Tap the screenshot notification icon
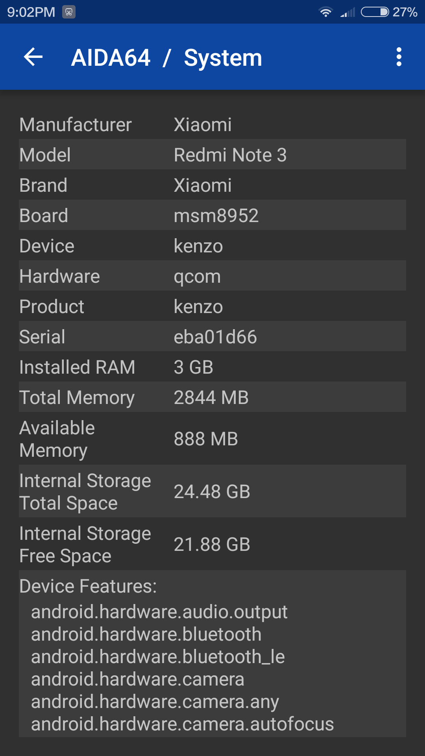 [x=69, y=12]
